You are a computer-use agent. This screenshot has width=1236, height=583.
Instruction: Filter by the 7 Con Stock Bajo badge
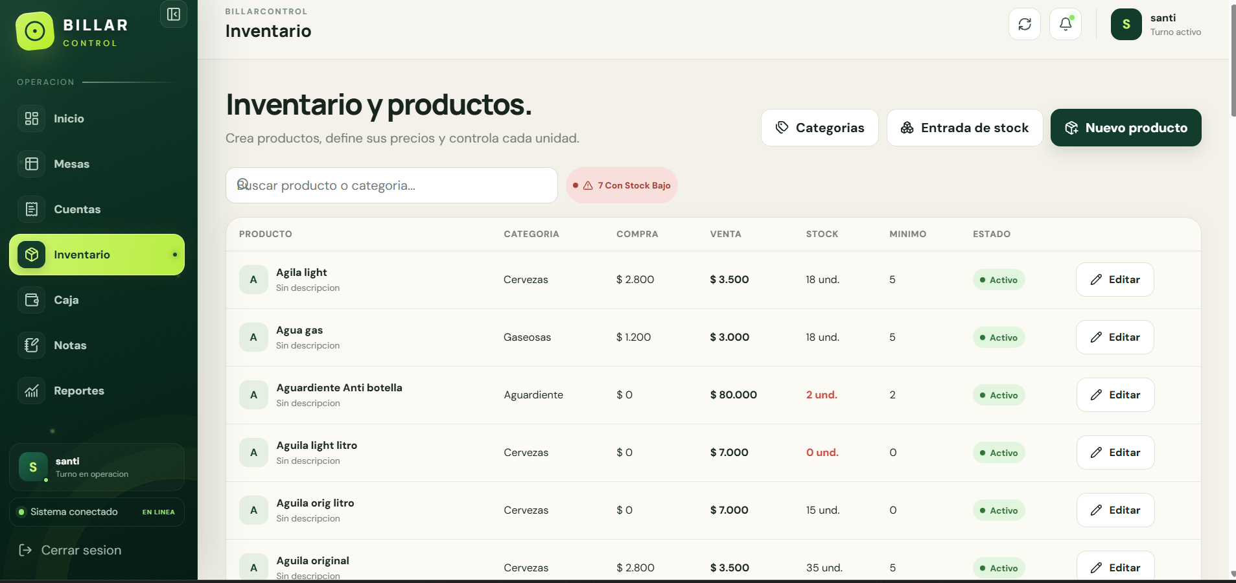[x=622, y=185]
